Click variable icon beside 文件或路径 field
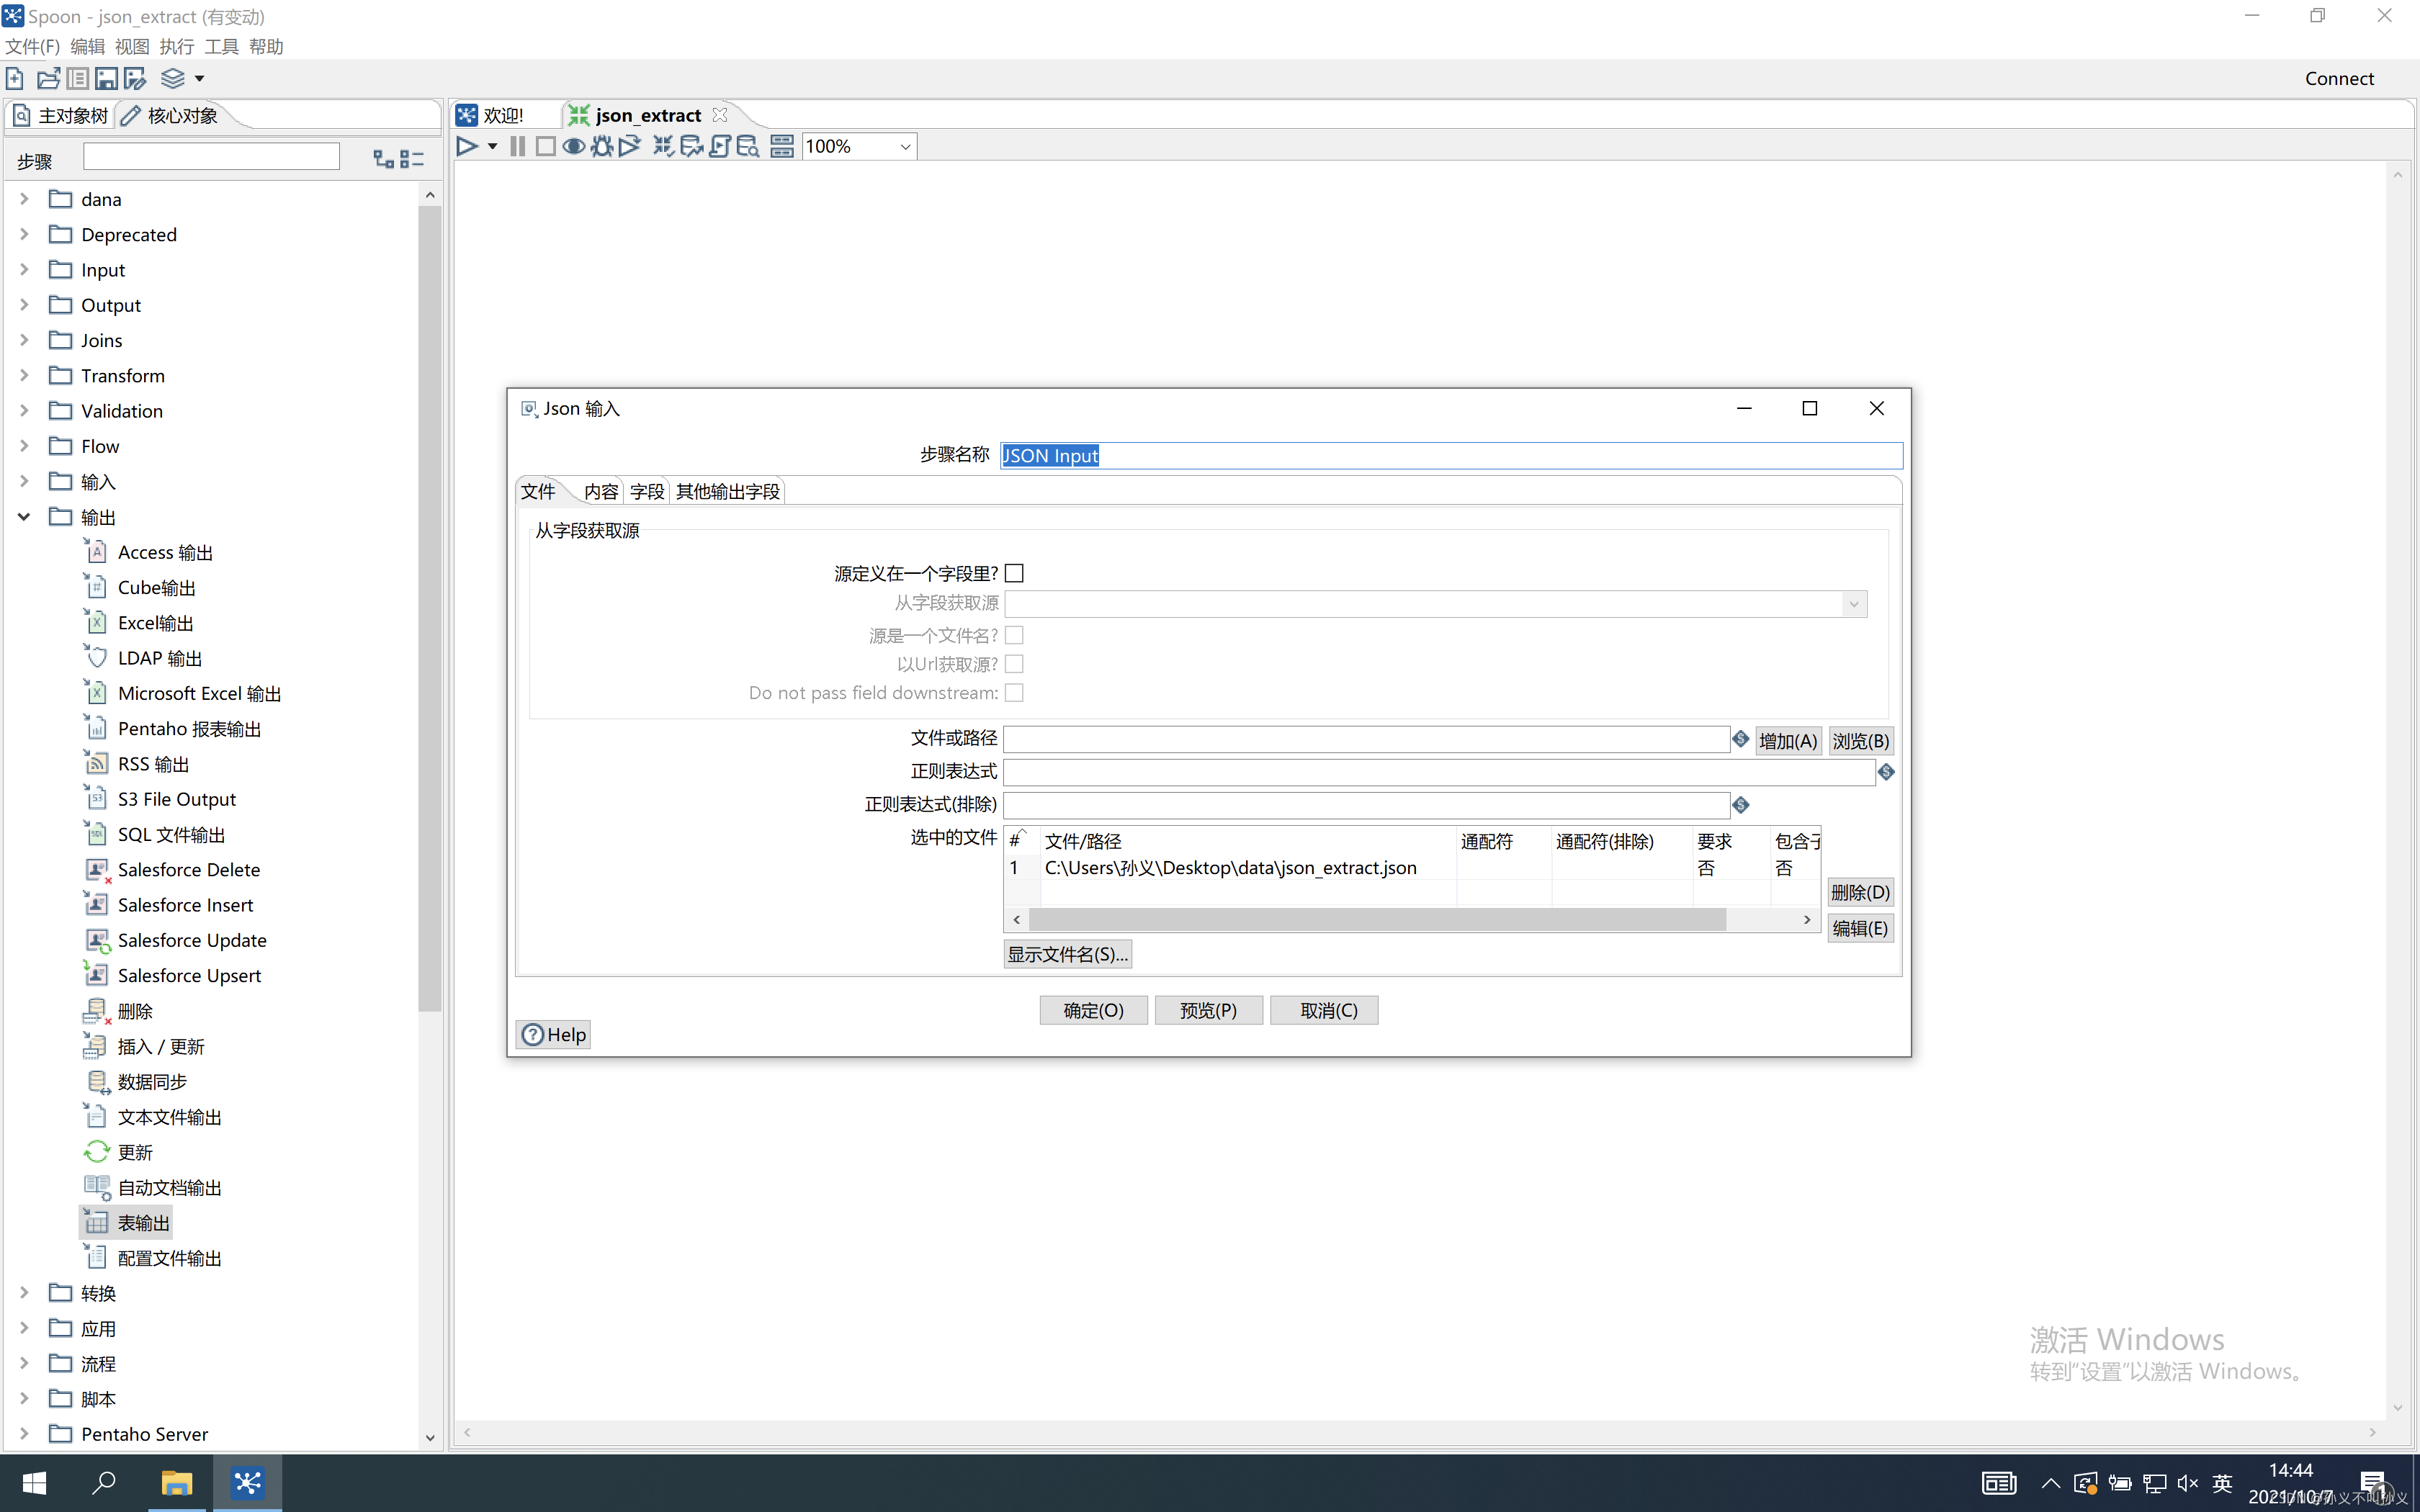The height and width of the screenshot is (1512, 2420). point(1740,739)
